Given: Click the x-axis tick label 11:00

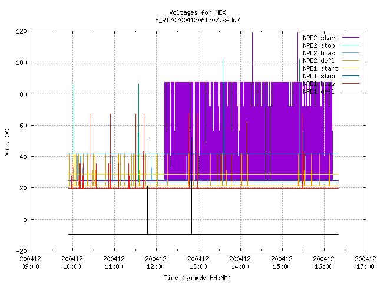Looking at the screenshot, I should [114, 266].
